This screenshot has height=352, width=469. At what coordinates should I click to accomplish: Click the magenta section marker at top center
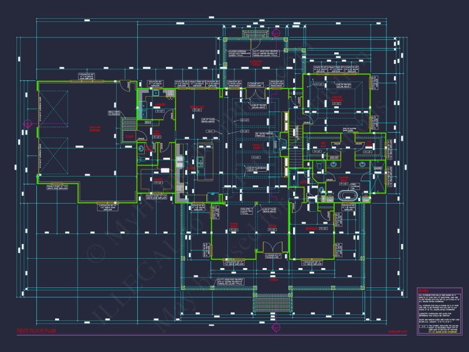pos(276,33)
